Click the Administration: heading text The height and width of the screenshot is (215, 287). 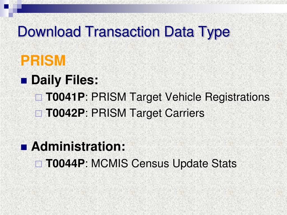[x=78, y=146]
